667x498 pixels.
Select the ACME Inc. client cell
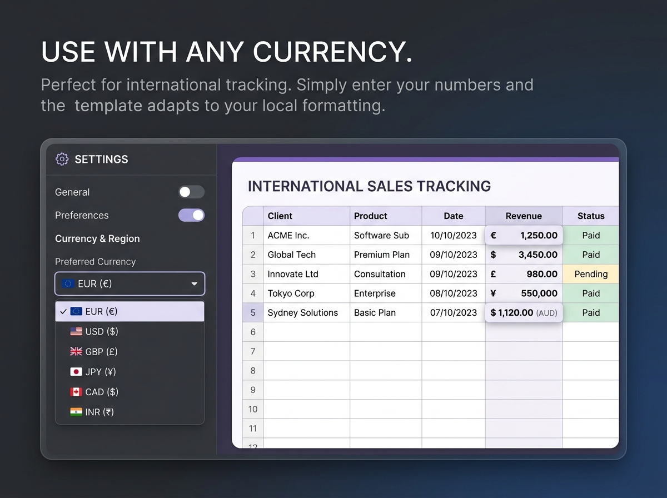tap(306, 236)
